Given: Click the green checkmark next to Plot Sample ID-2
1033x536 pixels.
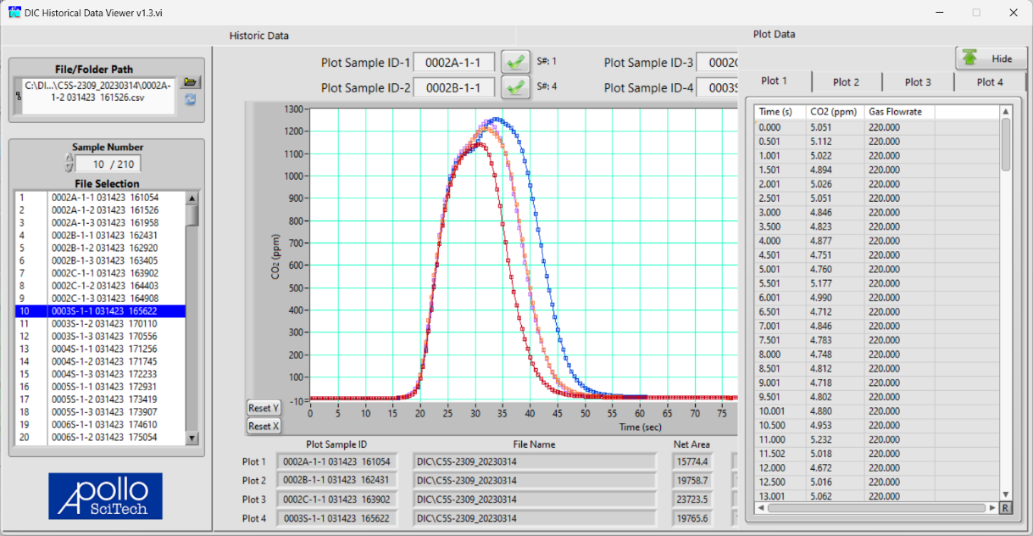Looking at the screenshot, I should (x=514, y=87).
